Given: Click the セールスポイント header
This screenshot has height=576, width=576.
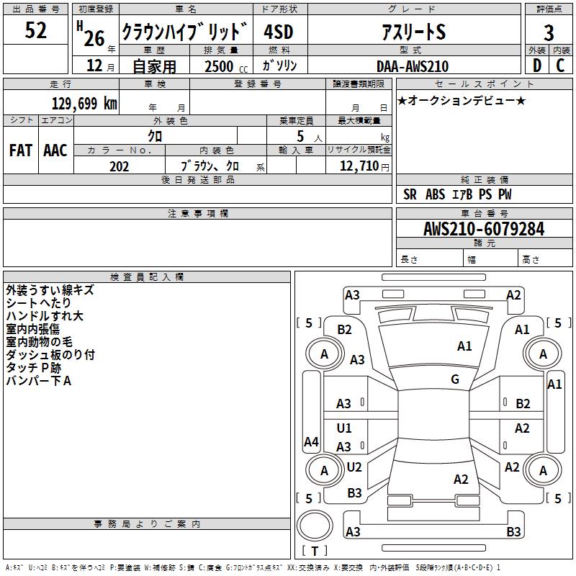Looking at the screenshot, I should click(484, 84).
